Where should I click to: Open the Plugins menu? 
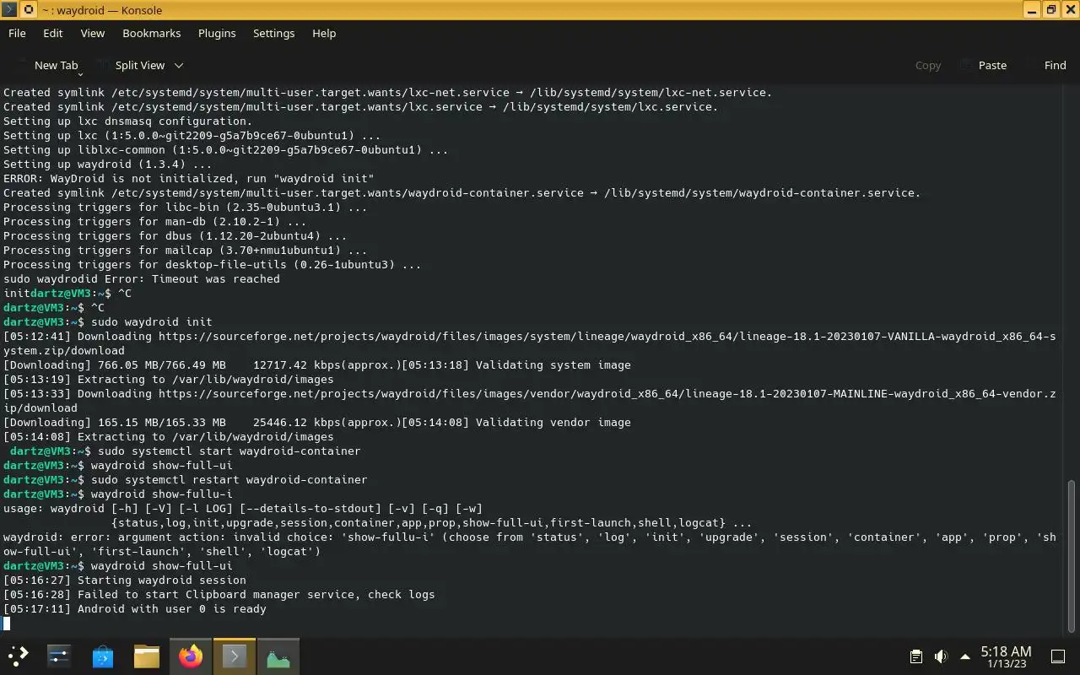[217, 33]
